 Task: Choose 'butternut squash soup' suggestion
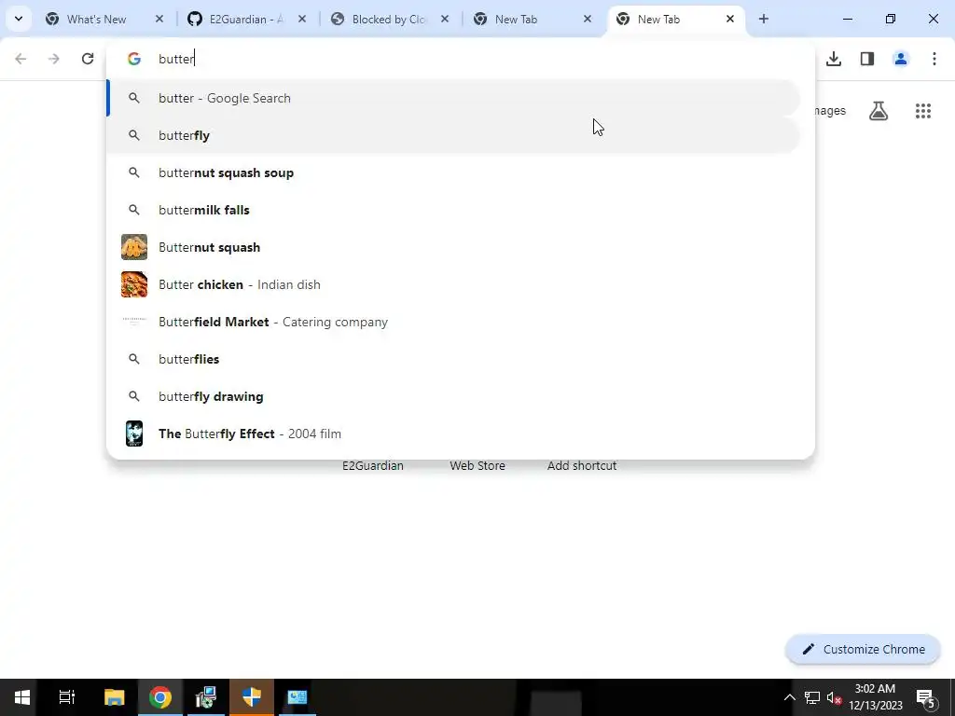pos(453,172)
